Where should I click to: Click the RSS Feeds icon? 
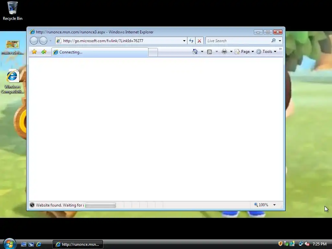[209, 52]
